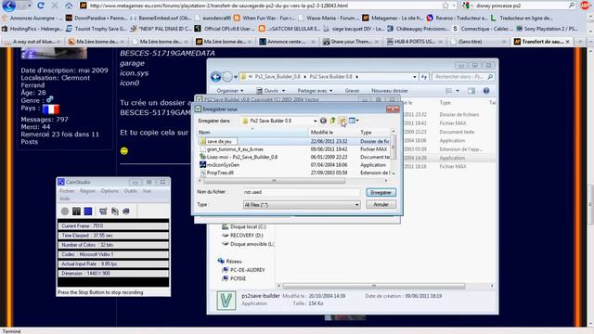Click the Annuler button
Image resolution: width=594 pixels, height=334 pixels.
(381, 204)
